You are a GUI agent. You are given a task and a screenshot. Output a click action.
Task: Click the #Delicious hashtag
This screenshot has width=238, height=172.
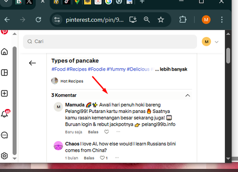(x=138, y=69)
